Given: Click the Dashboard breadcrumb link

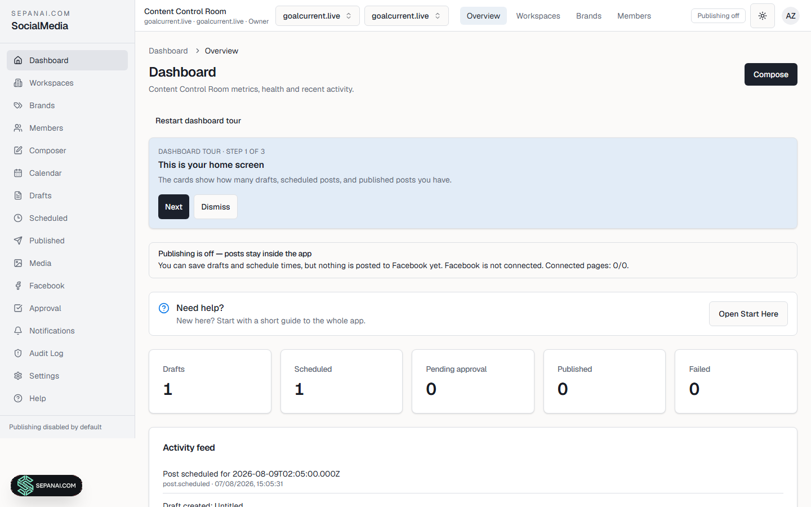Looking at the screenshot, I should tap(168, 51).
